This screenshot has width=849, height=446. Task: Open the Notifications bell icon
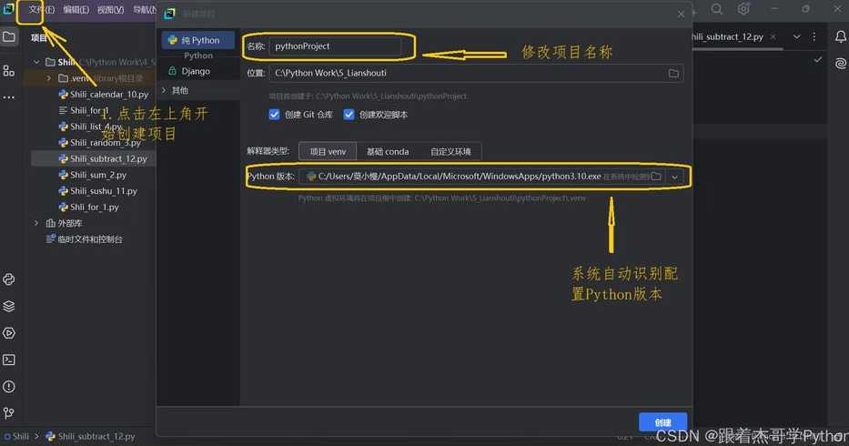pos(840,36)
